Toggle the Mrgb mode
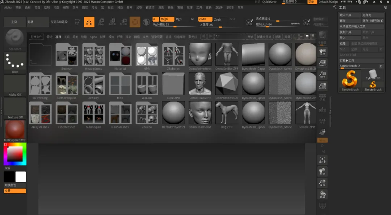Viewport: 391px width, 215px height. pyautogui.click(x=167, y=19)
